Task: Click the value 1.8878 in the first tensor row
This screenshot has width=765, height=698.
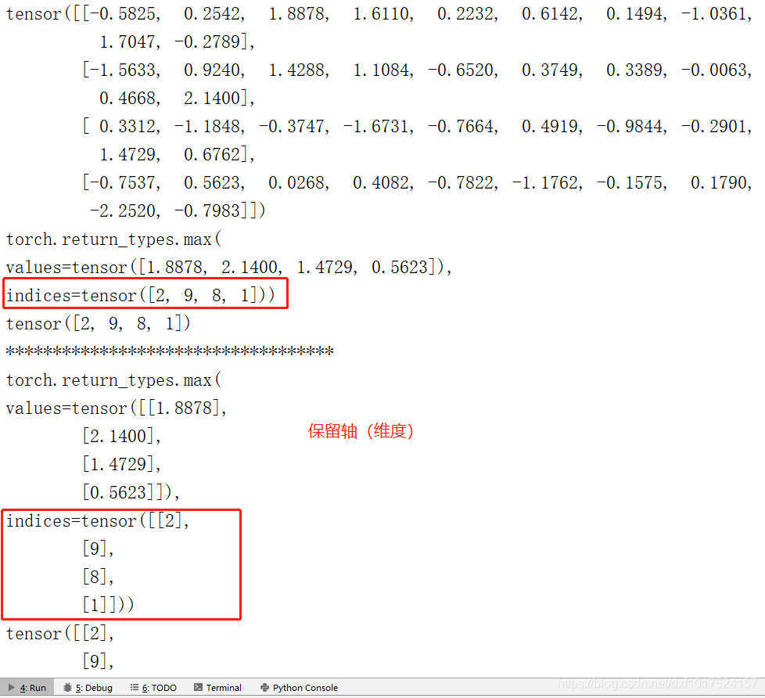Action: click(x=298, y=13)
